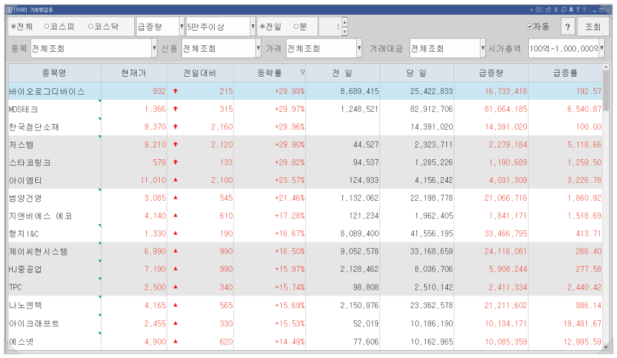This screenshot has height=358, width=617.
Task: Sort by the 현재가 column header
Action: pos(133,73)
